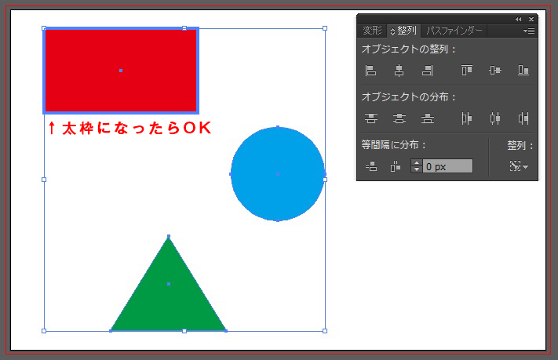This screenshot has width=558, height=360.
Task: Select the blue circle shape
Action: tap(277, 173)
